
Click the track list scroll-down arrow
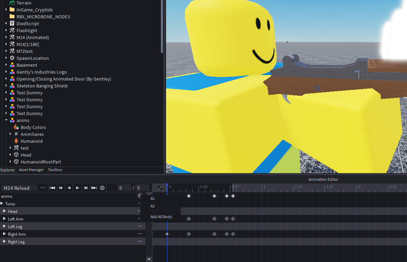pyautogui.click(x=149, y=259)
